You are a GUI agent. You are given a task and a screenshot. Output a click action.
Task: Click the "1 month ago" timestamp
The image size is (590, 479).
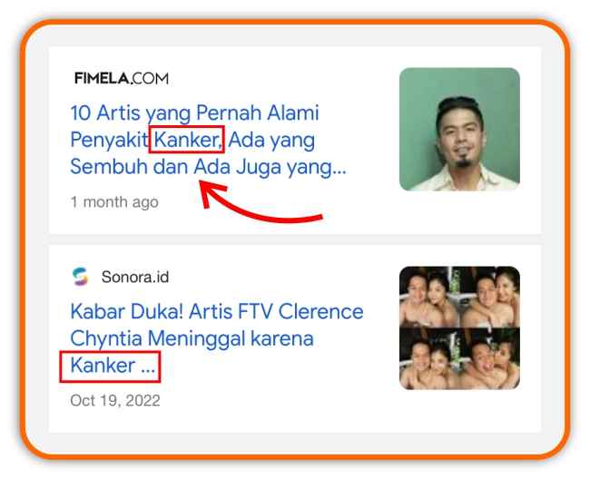114,202
